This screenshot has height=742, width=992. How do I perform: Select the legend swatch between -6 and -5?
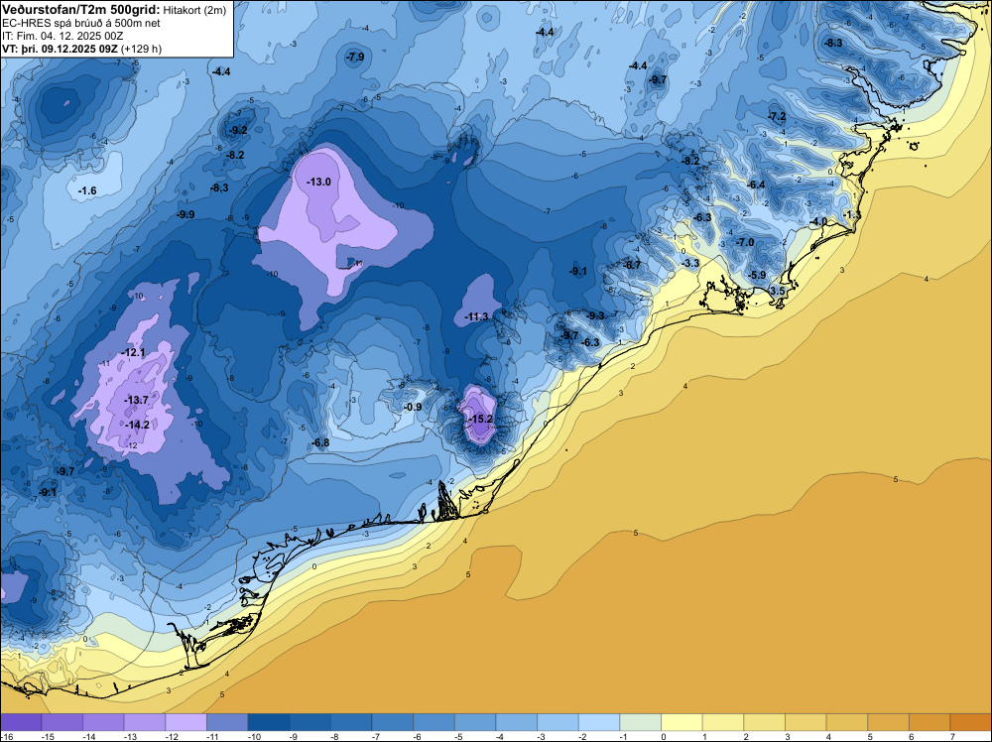tap(434, 722)
